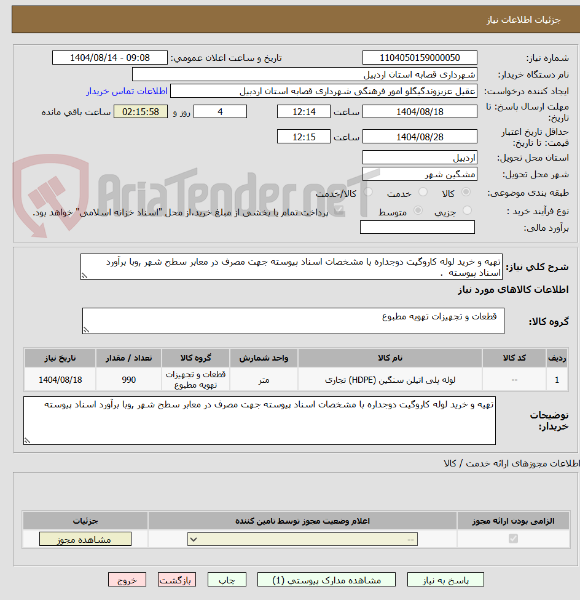Click the remaining time 02:15:58 field
The image size is (580, 600).
(141, 112)
